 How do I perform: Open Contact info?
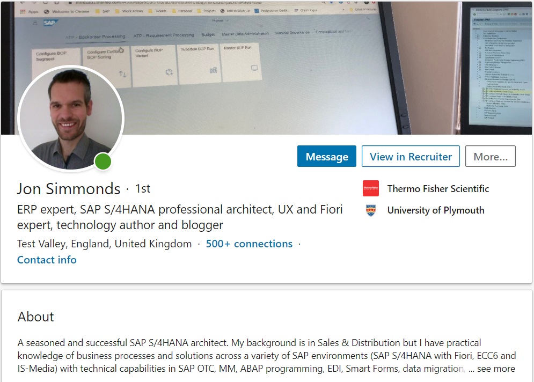coord(47,260)
